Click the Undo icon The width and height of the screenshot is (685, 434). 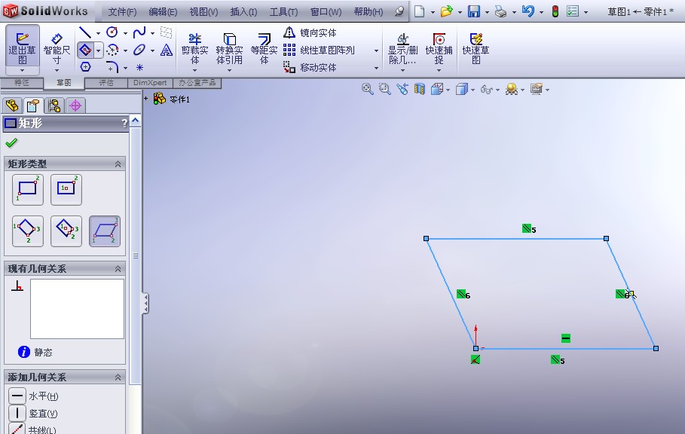[x=528, y=11]
